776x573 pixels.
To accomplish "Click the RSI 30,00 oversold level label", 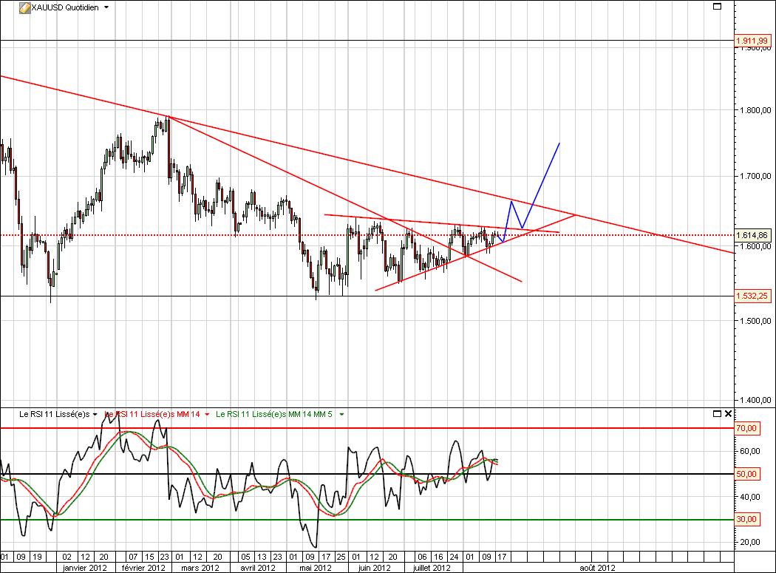I will click(x=747, y=520).
